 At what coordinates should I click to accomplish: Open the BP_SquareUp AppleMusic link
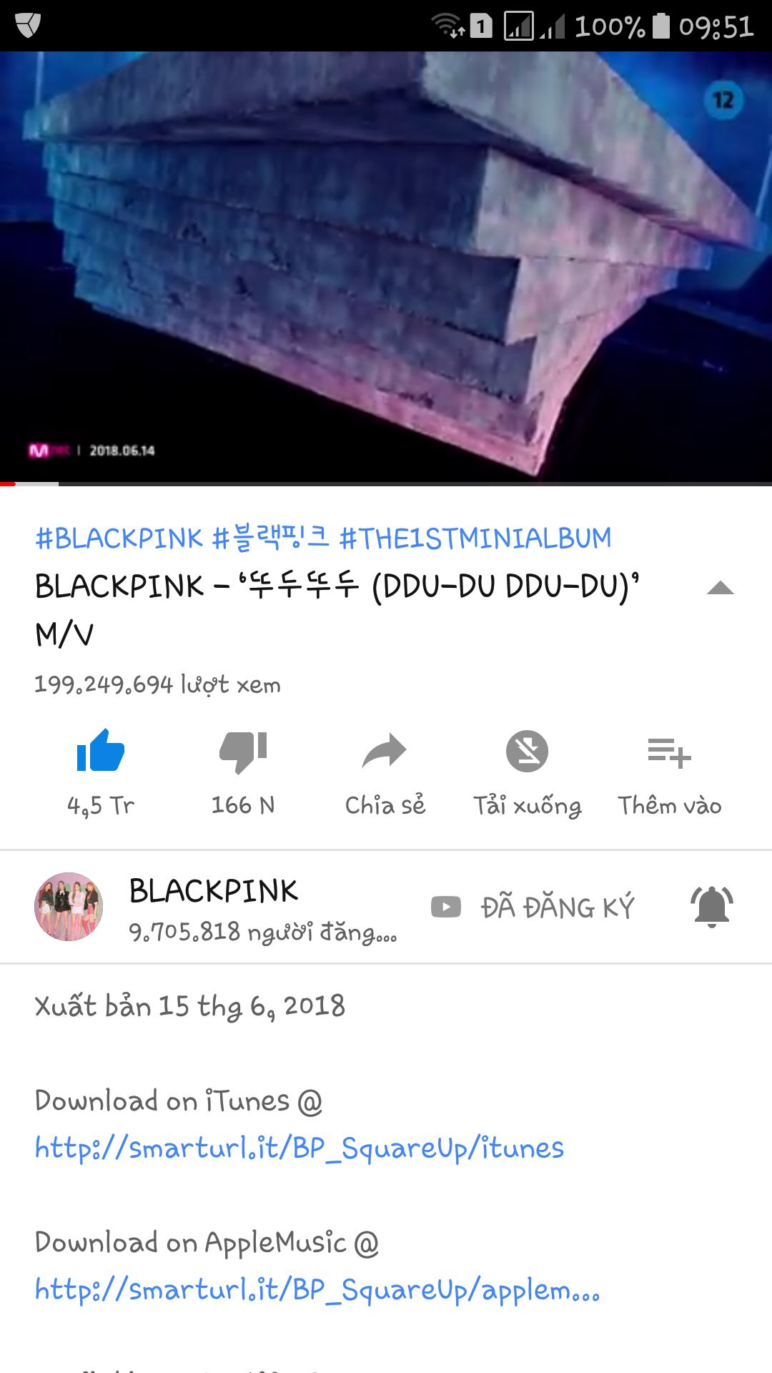[317, 1290]
